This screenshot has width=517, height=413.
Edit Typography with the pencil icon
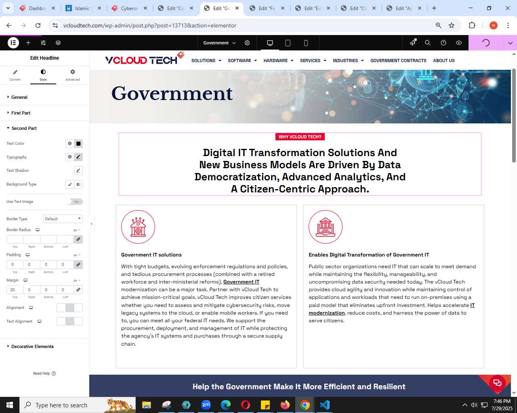click(x=78, y=157)
